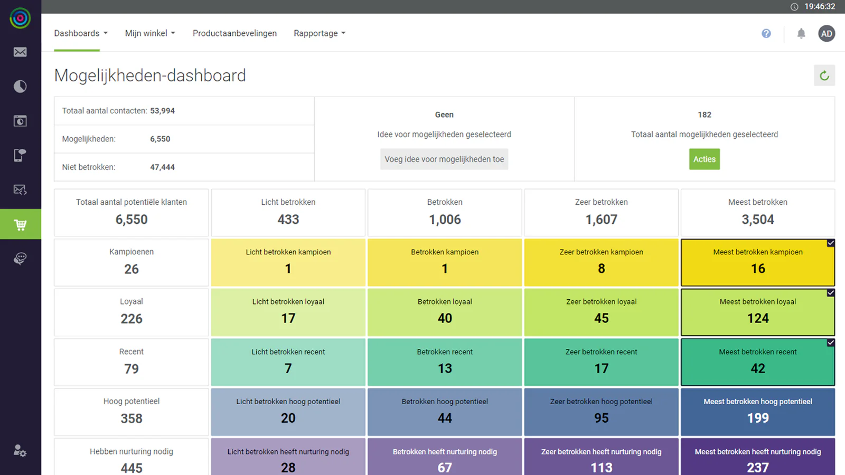Click the Licht betrokken 433 header card
The image size is (845, 475).
coord(288,213)
